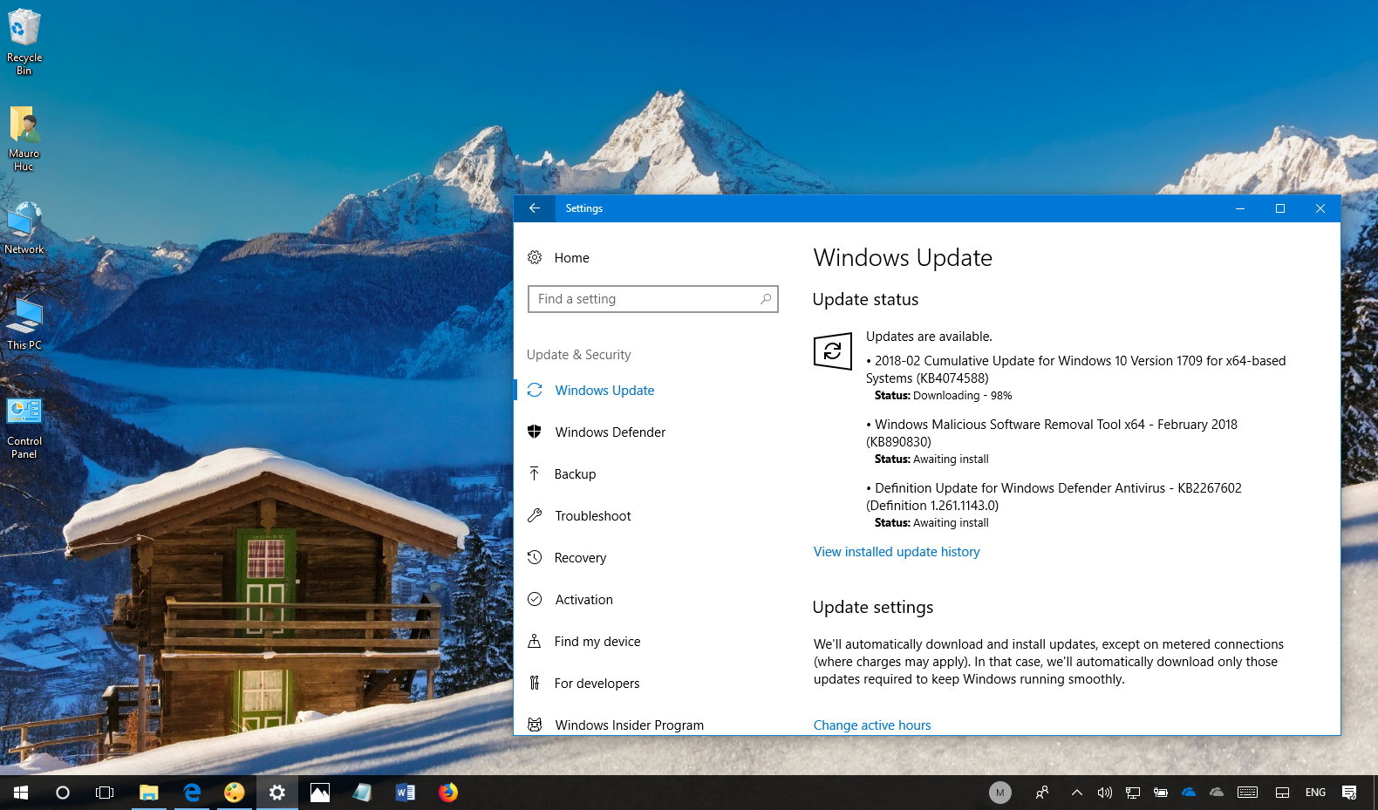Select the Network desktop icon

tap(24, 228)
